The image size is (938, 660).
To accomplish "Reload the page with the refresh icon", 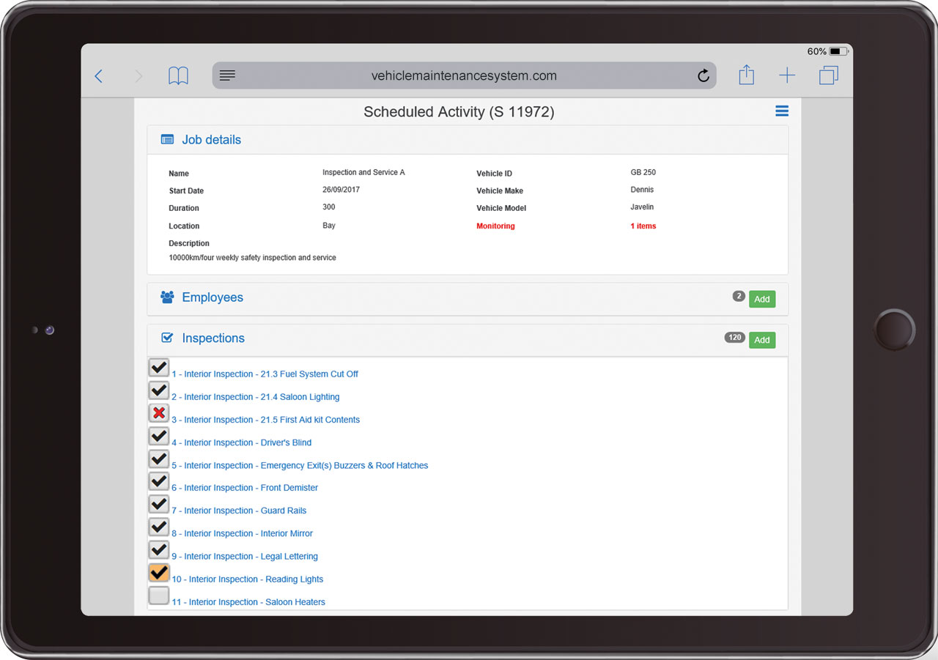I will click(703, 75).
